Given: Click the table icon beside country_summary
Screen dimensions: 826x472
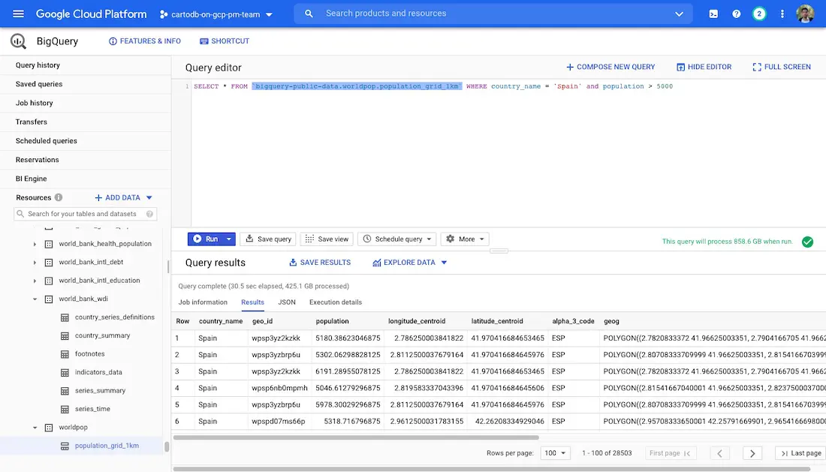Looking at the screenshot, I should pos(65,335).
